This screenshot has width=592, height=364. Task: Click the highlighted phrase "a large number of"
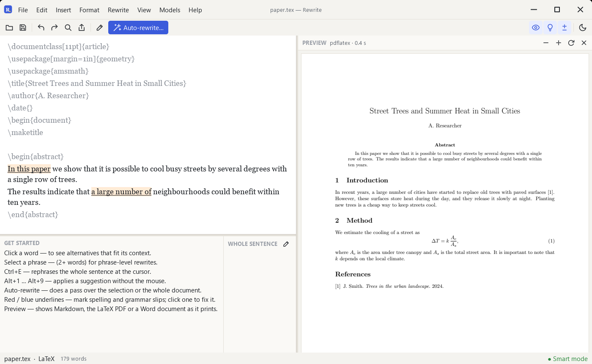click(121, 192)
